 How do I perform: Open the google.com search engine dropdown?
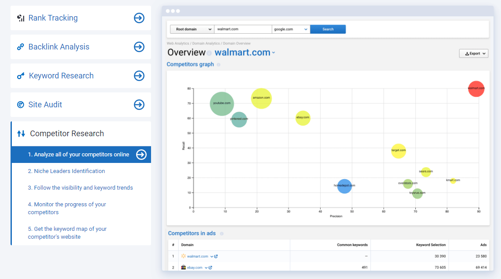pos(291,29)
